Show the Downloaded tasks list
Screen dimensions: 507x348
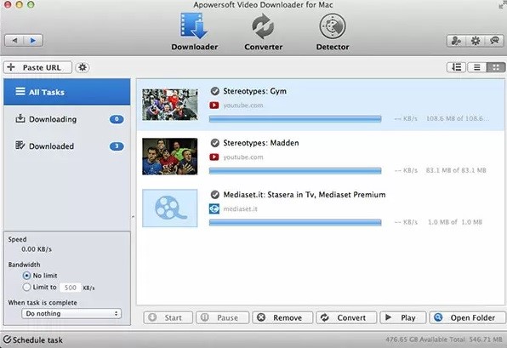click(x=67, y=146)
